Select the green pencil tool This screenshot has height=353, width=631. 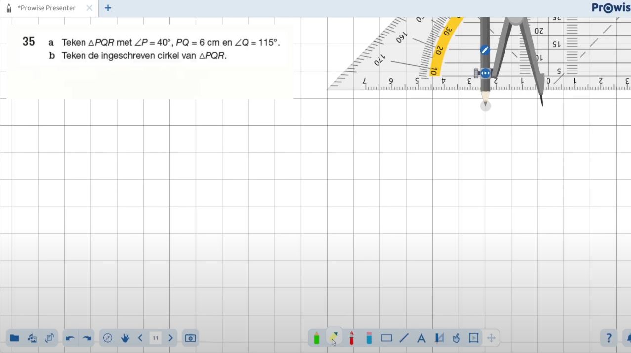(317, 338)
